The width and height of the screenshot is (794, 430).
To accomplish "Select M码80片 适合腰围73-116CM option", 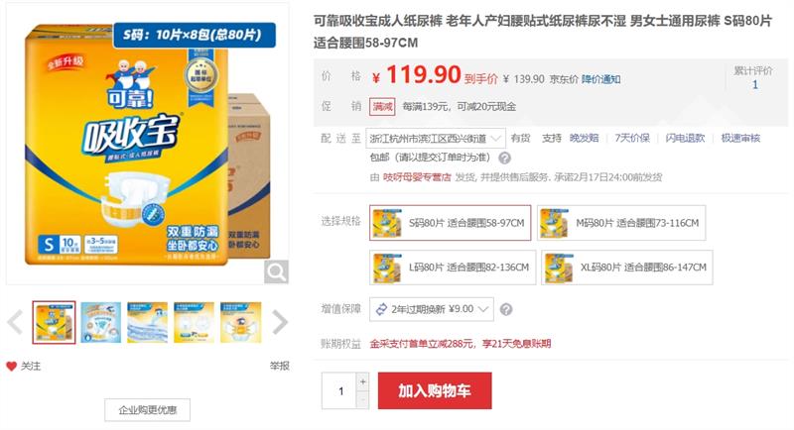I will (x=621, y=223).
